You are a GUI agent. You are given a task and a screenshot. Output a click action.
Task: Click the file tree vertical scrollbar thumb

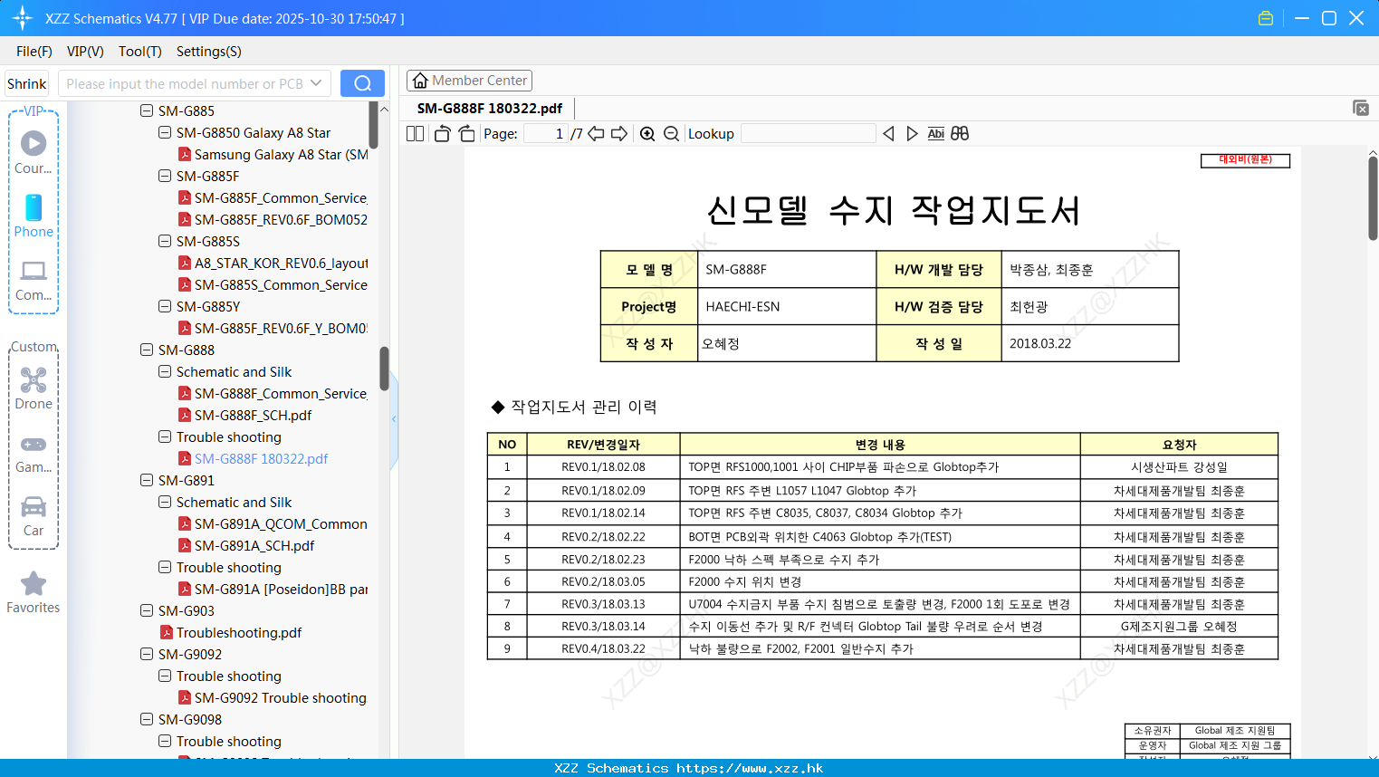pyautogui.click(x=384, y=368)
